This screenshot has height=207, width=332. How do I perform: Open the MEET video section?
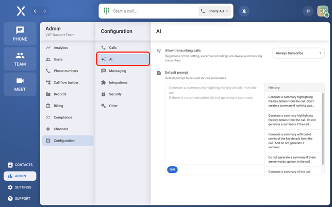coord(20,84)
